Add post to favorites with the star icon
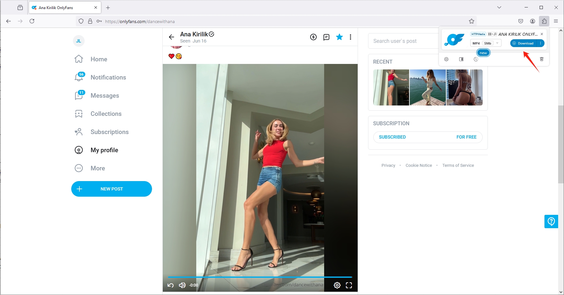Screen dimensions: 564x295 tap(339, 37)
